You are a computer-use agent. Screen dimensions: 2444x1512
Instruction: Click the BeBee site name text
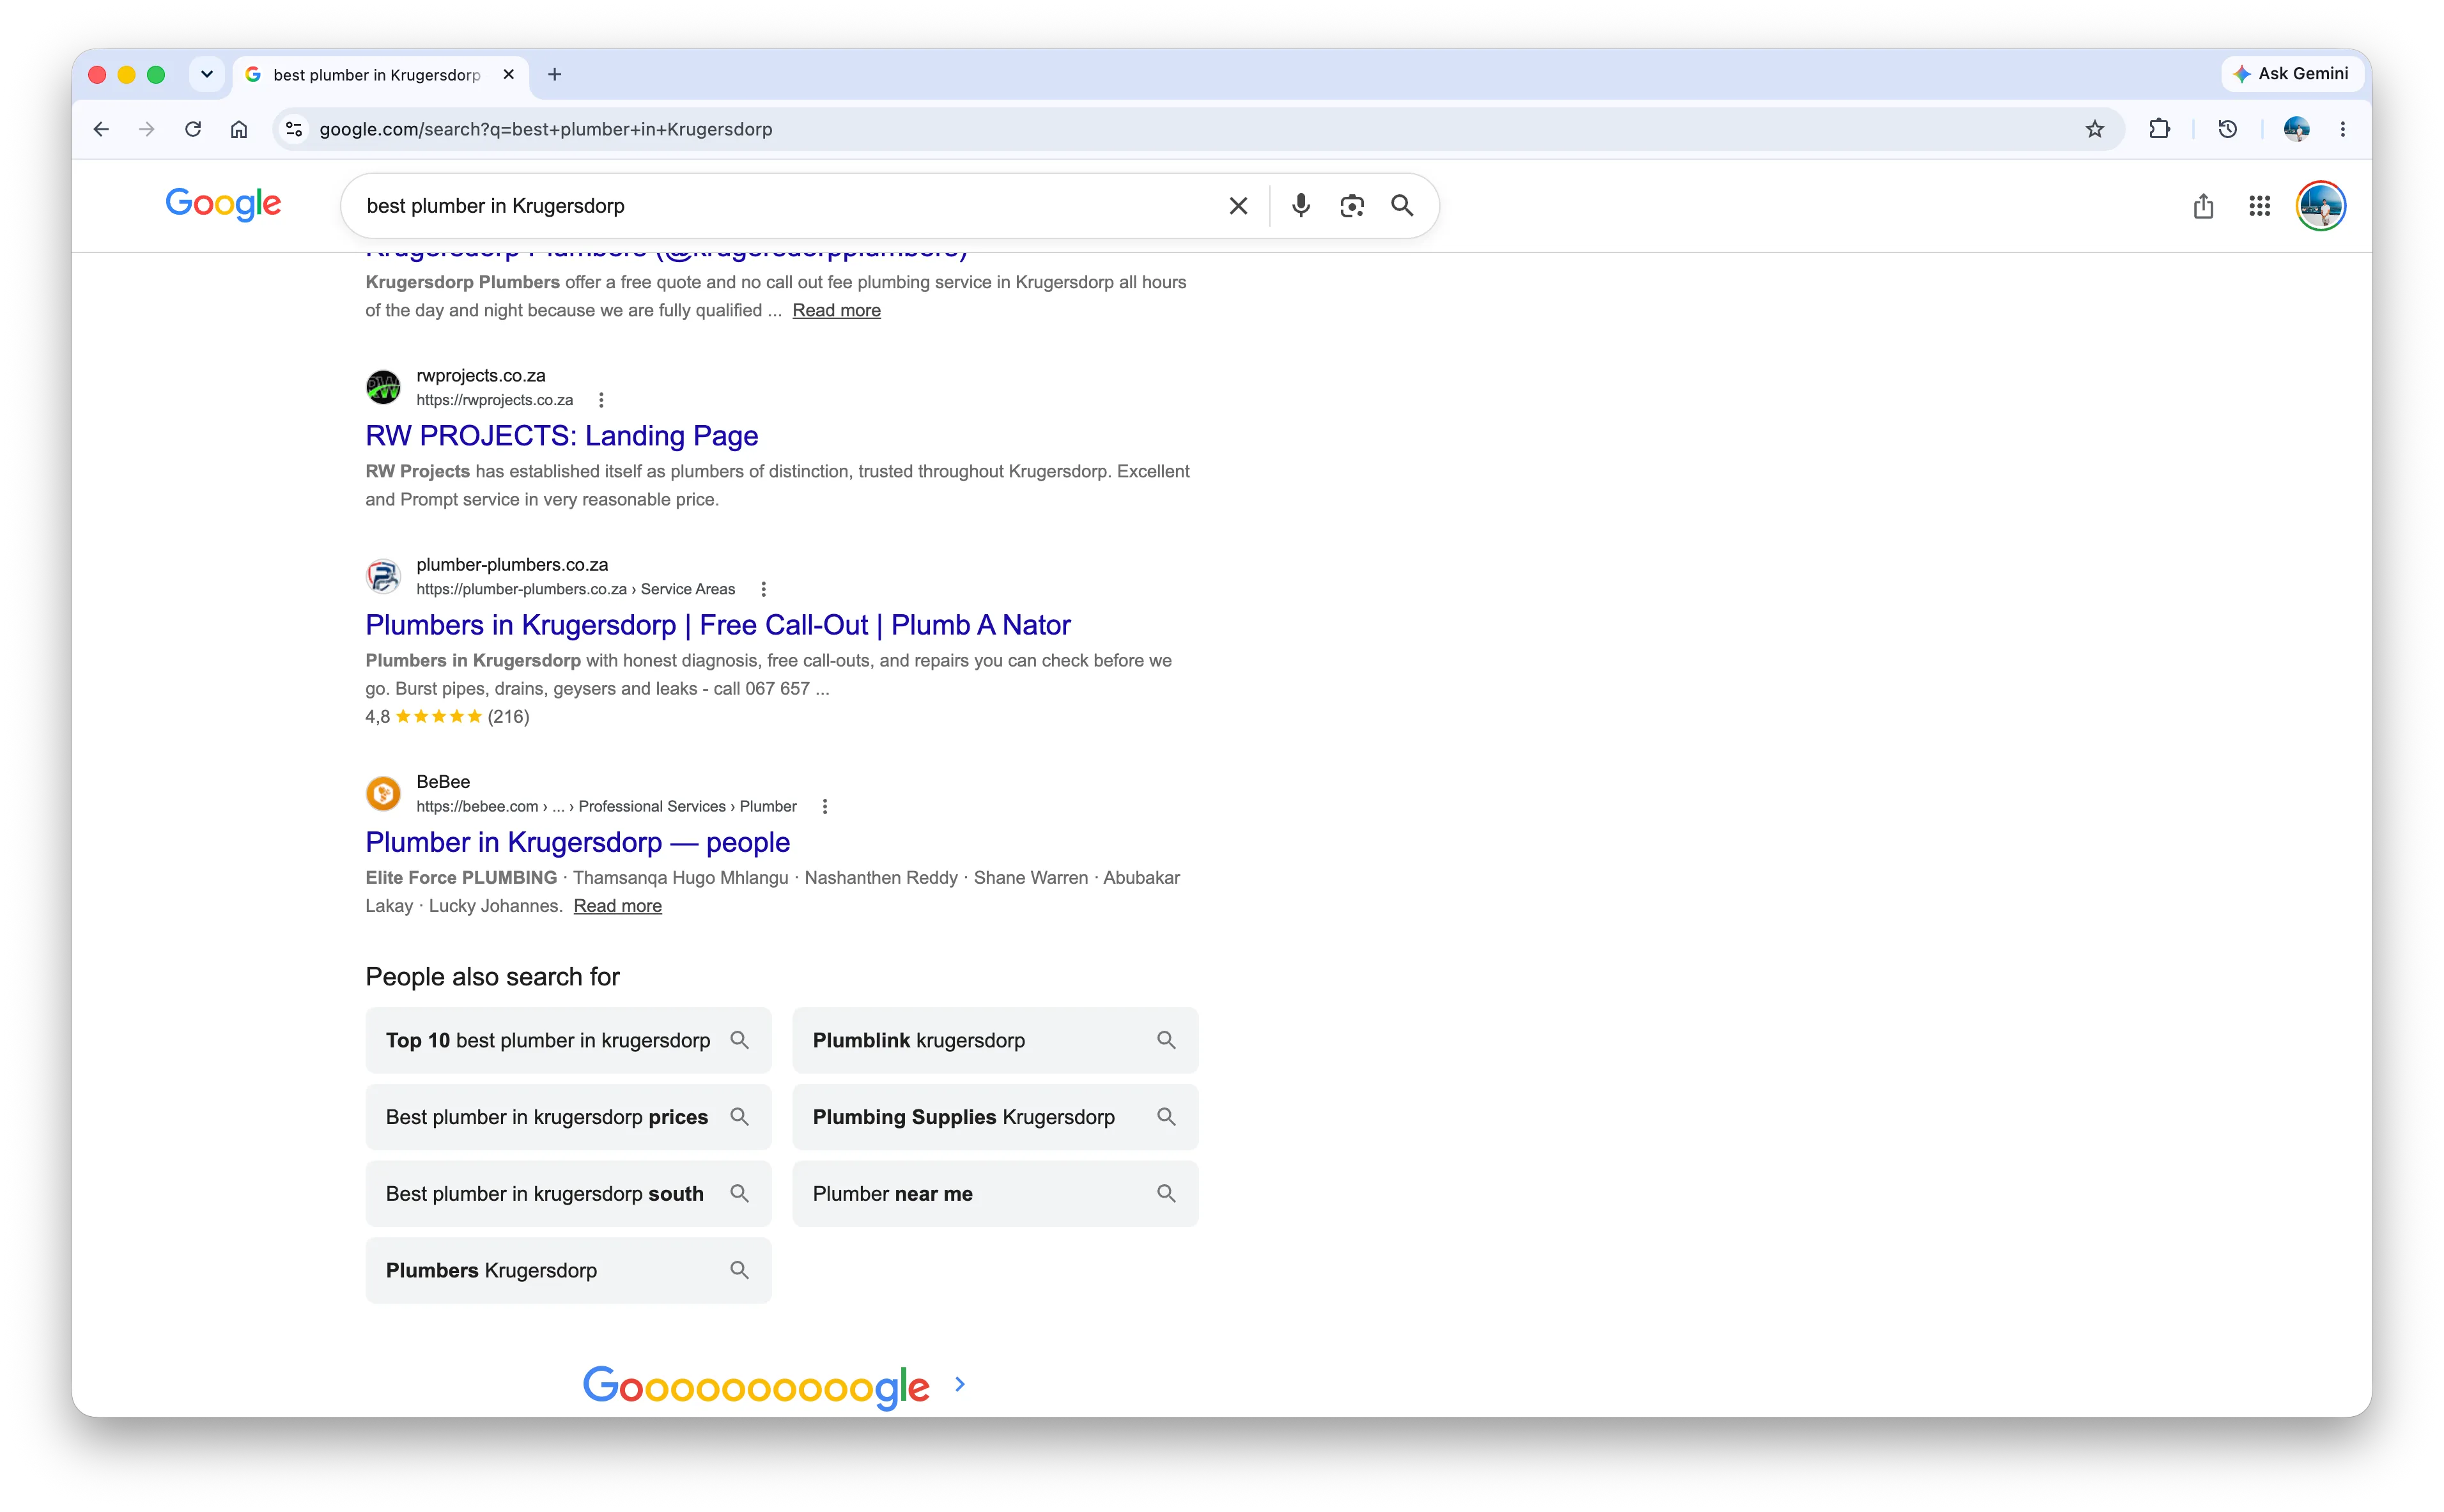[443, 781]
